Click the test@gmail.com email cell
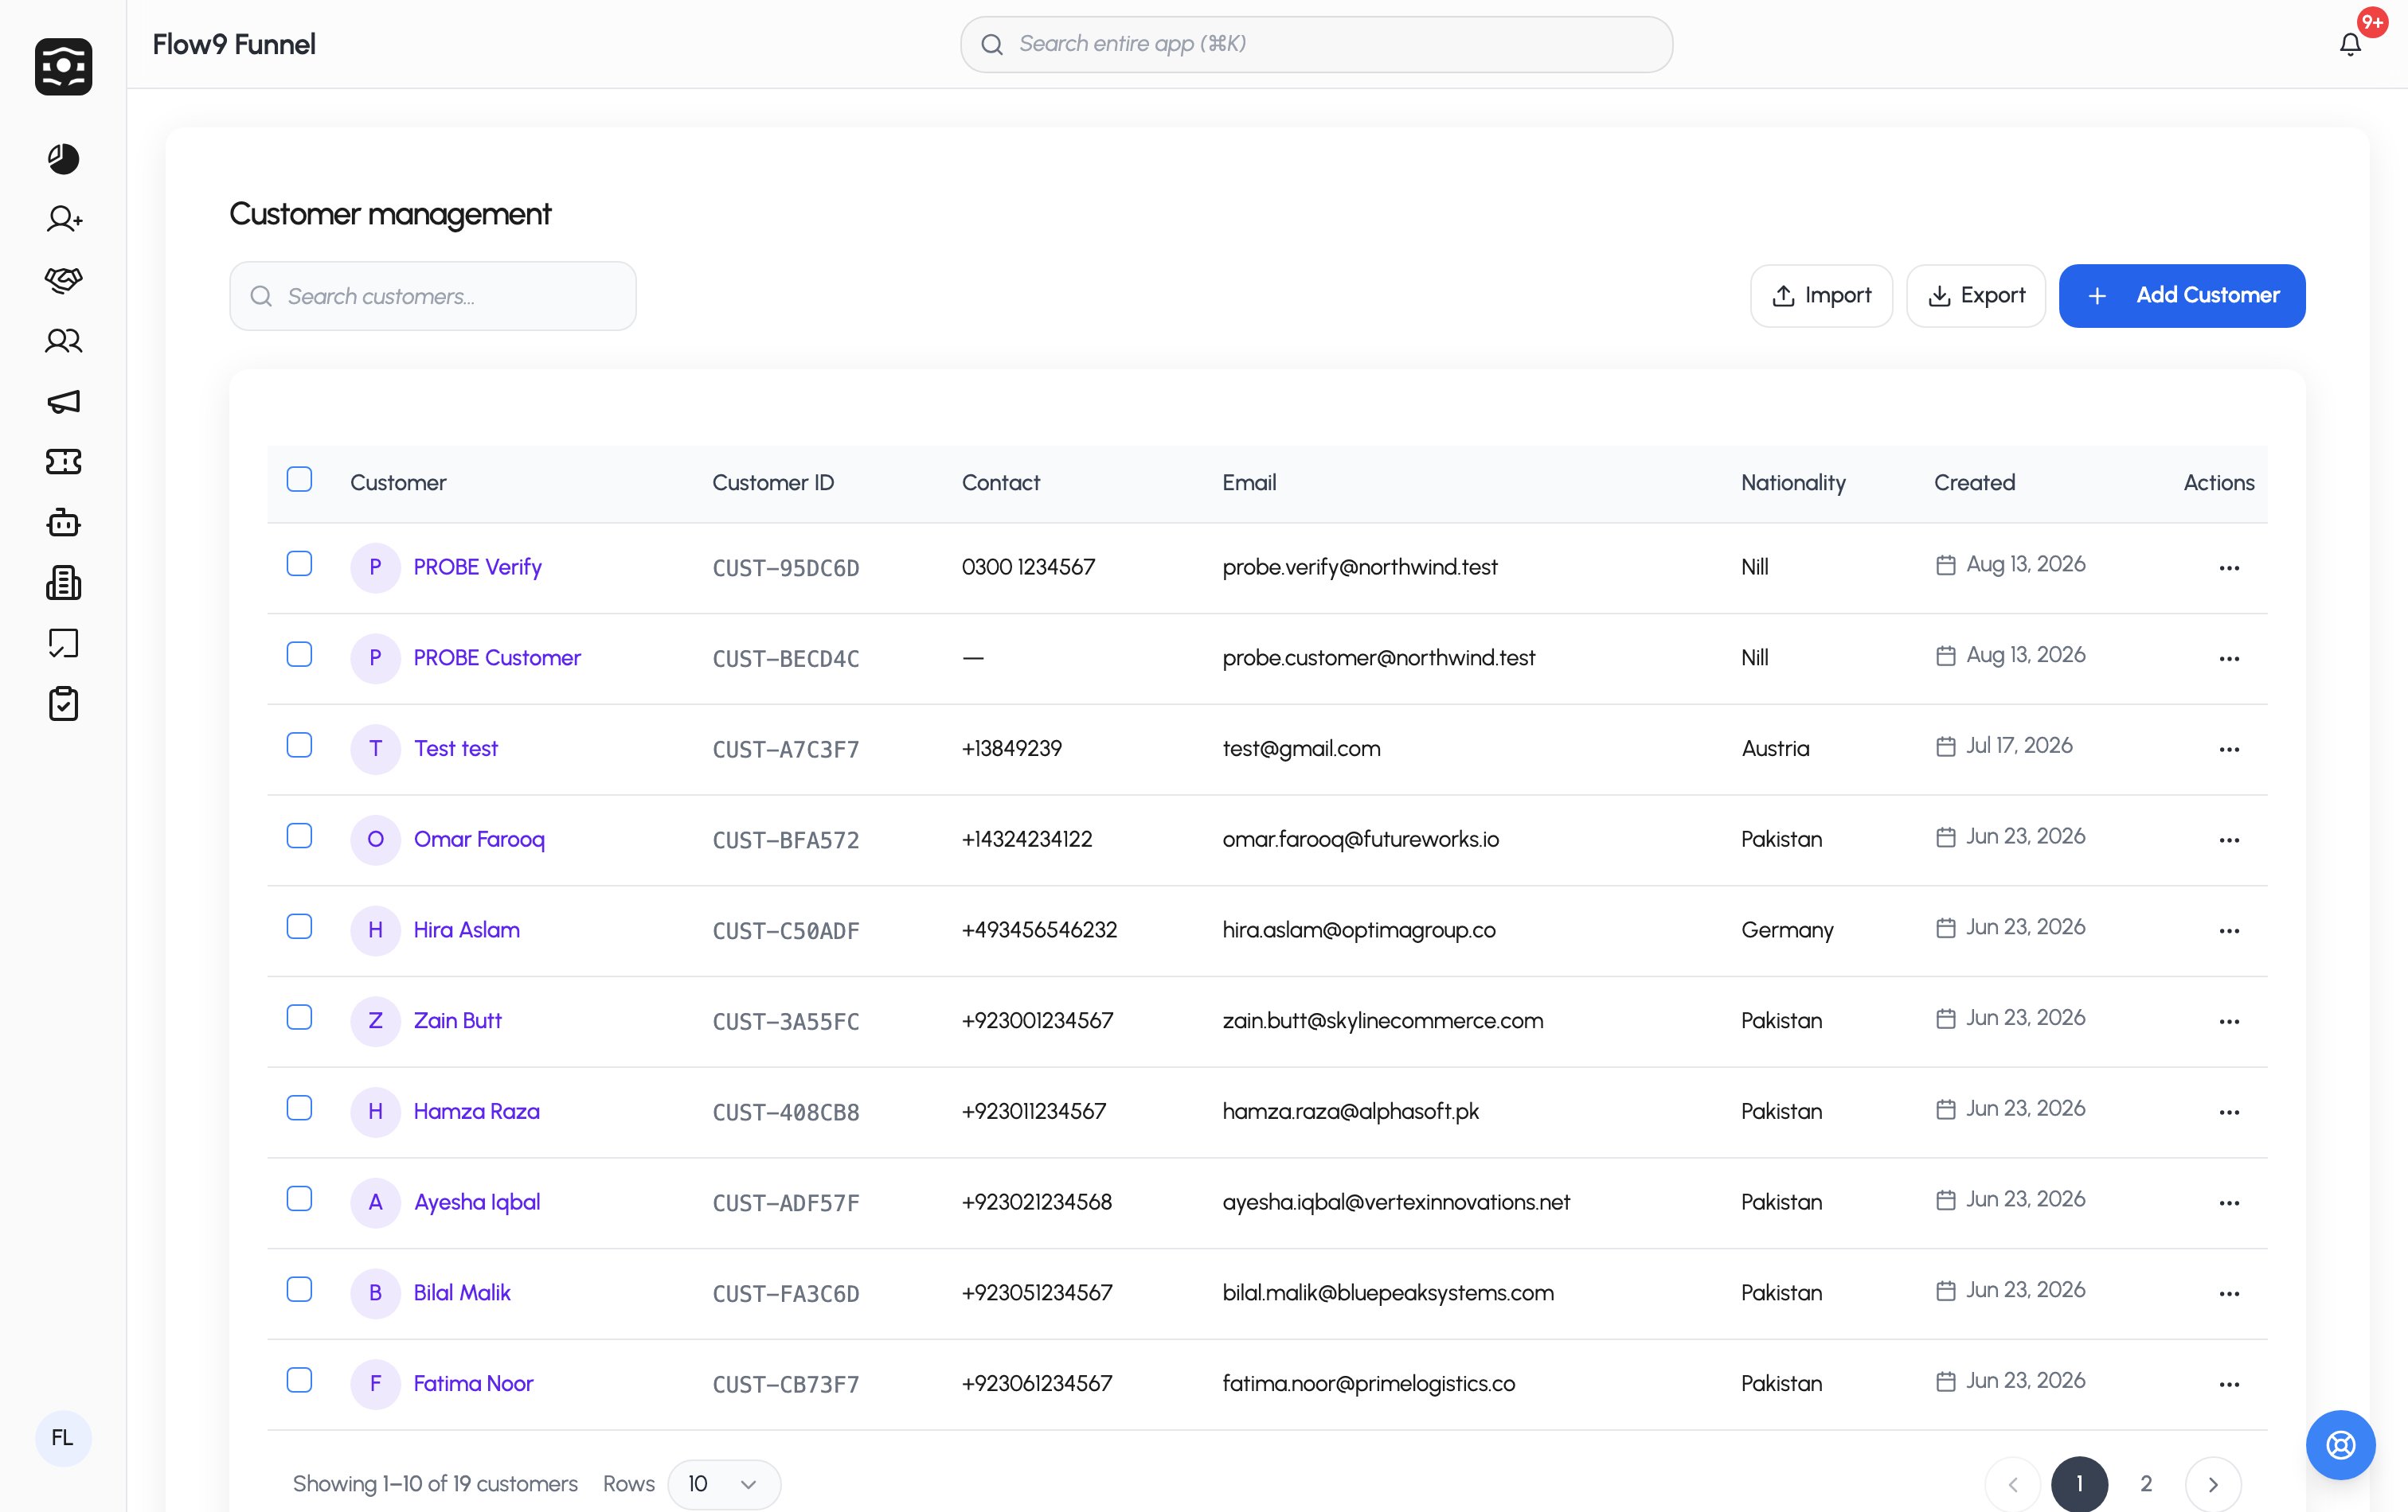The height and width of the screenshot is (1512, 2408). pyautogui.click(x=1301, y=750)
